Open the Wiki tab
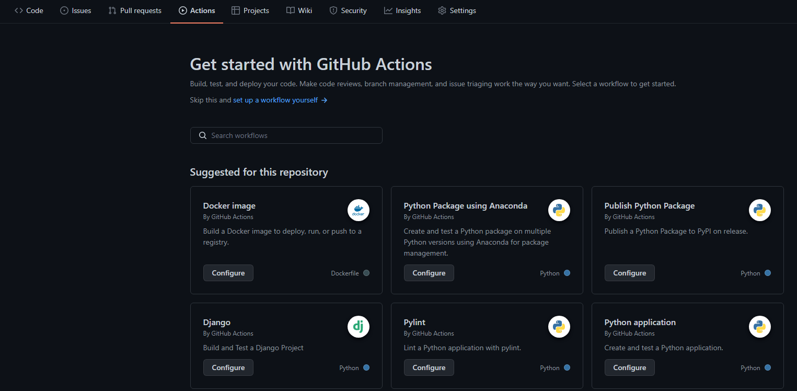This screenshot has width=797, height=391. pos(299,10)
